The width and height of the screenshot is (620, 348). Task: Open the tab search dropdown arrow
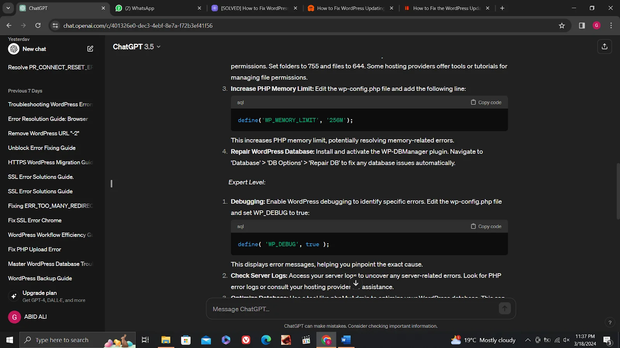click(8, 8)
